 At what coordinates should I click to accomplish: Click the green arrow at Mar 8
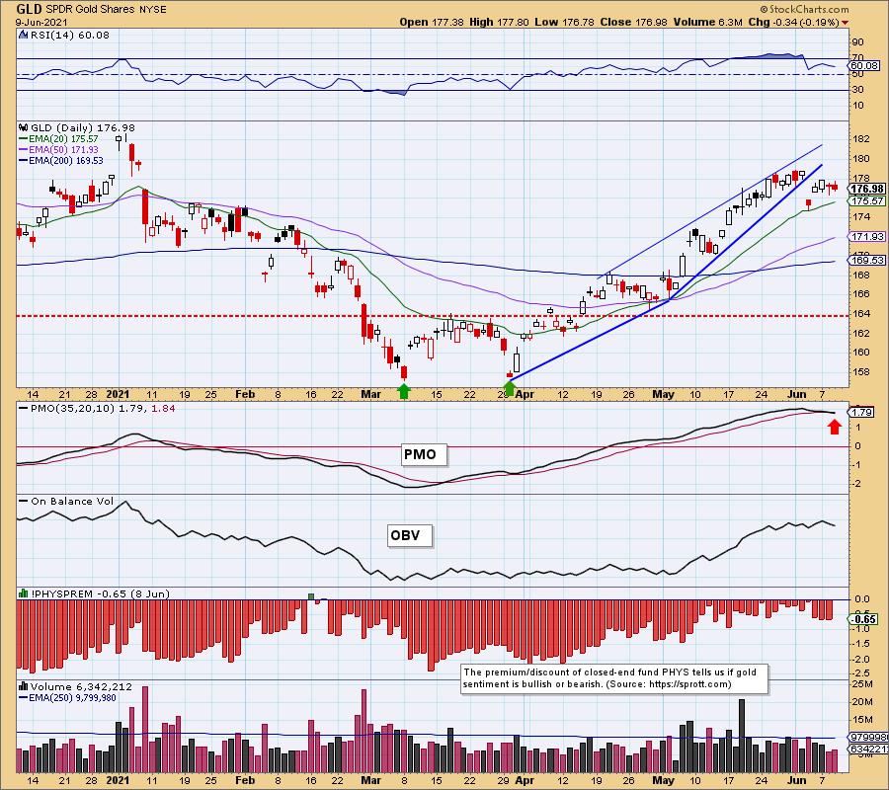pyautogui.click(x=403, y=390)
